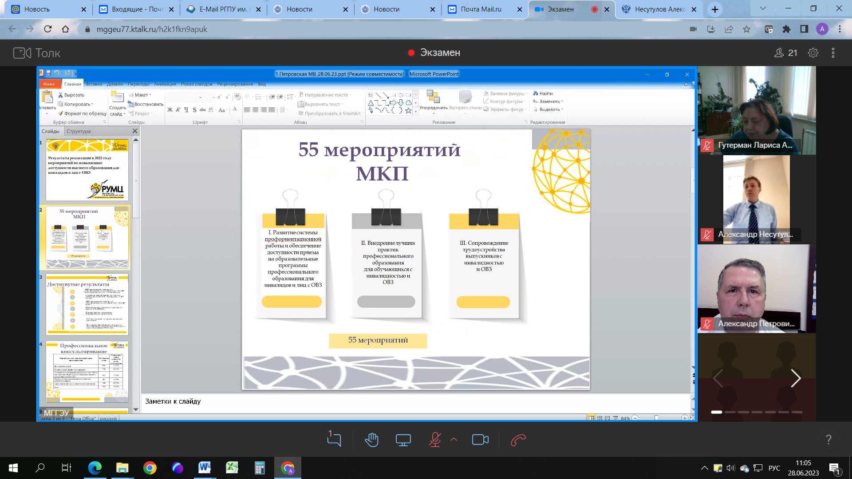The image size is (852, 479).
Task: Select the Александр Петрович video tile
Action: coord(757,289)
